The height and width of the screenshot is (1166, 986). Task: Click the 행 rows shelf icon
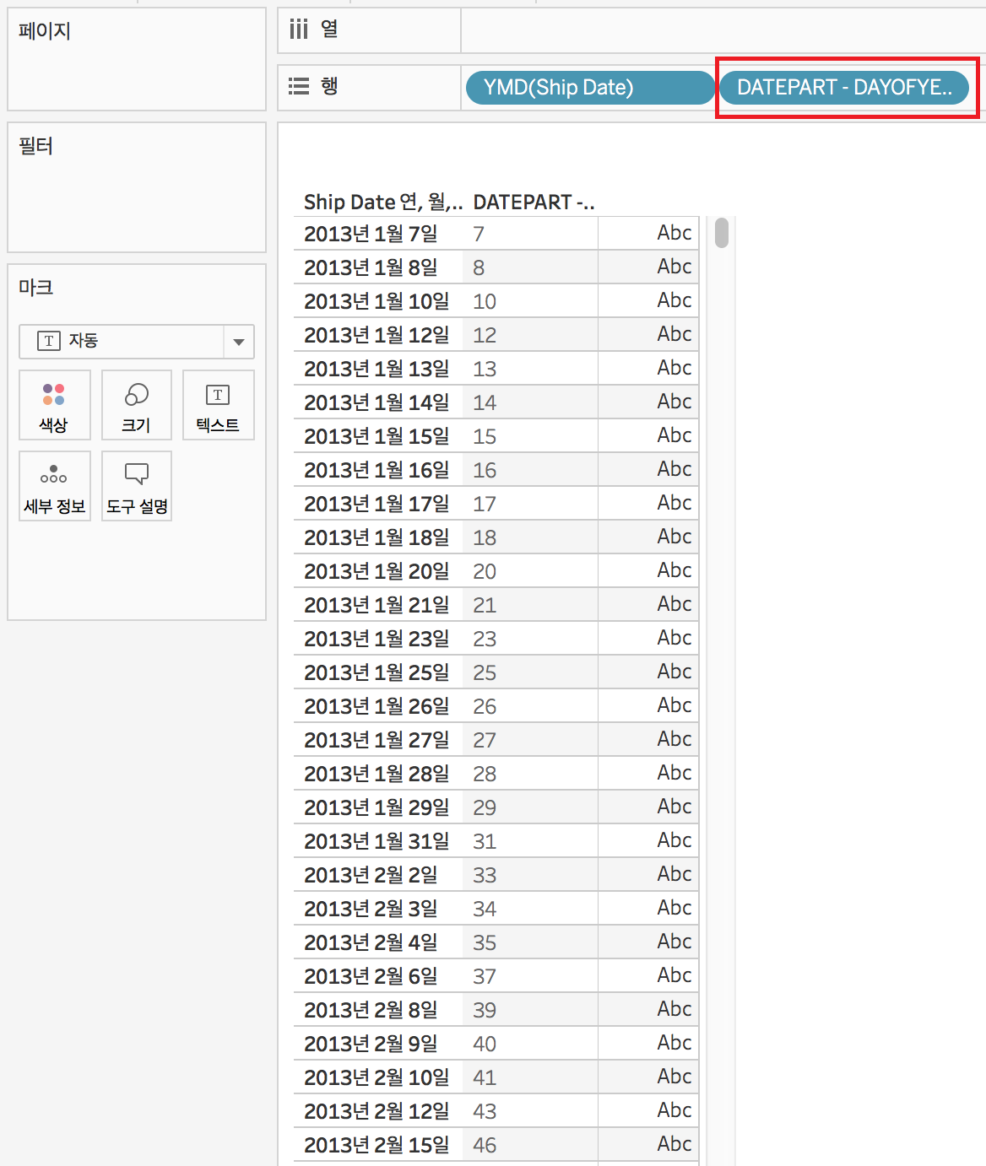click(299, 86)
